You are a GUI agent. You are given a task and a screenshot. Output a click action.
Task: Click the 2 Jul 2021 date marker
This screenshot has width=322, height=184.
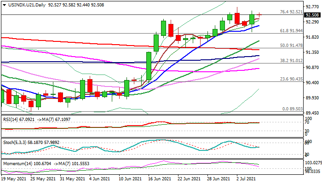coord(247,179)
